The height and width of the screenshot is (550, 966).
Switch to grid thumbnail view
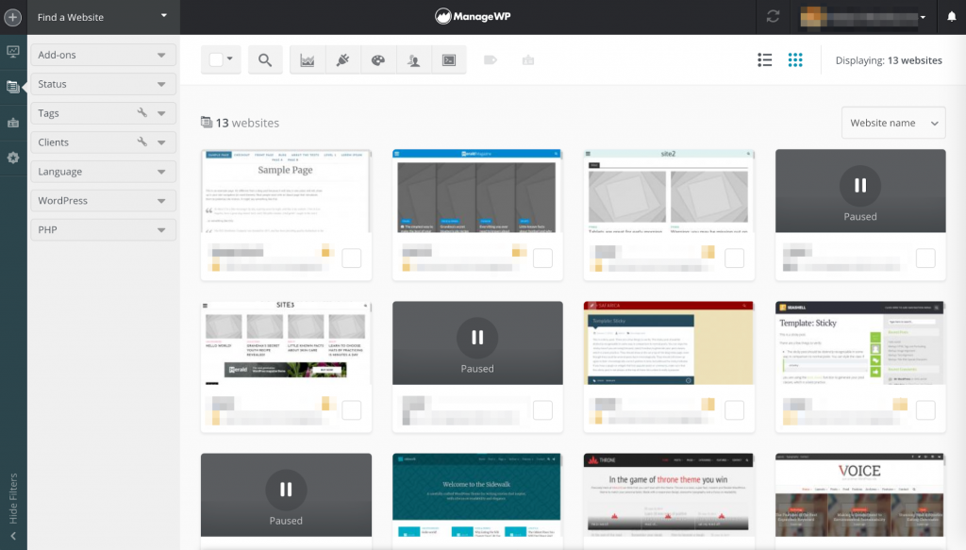[x=795, y=59]
